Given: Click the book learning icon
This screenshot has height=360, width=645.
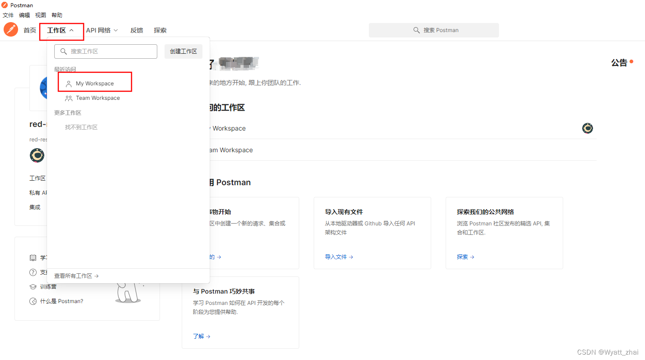Looking at the screenshot, I should (33, 258).
